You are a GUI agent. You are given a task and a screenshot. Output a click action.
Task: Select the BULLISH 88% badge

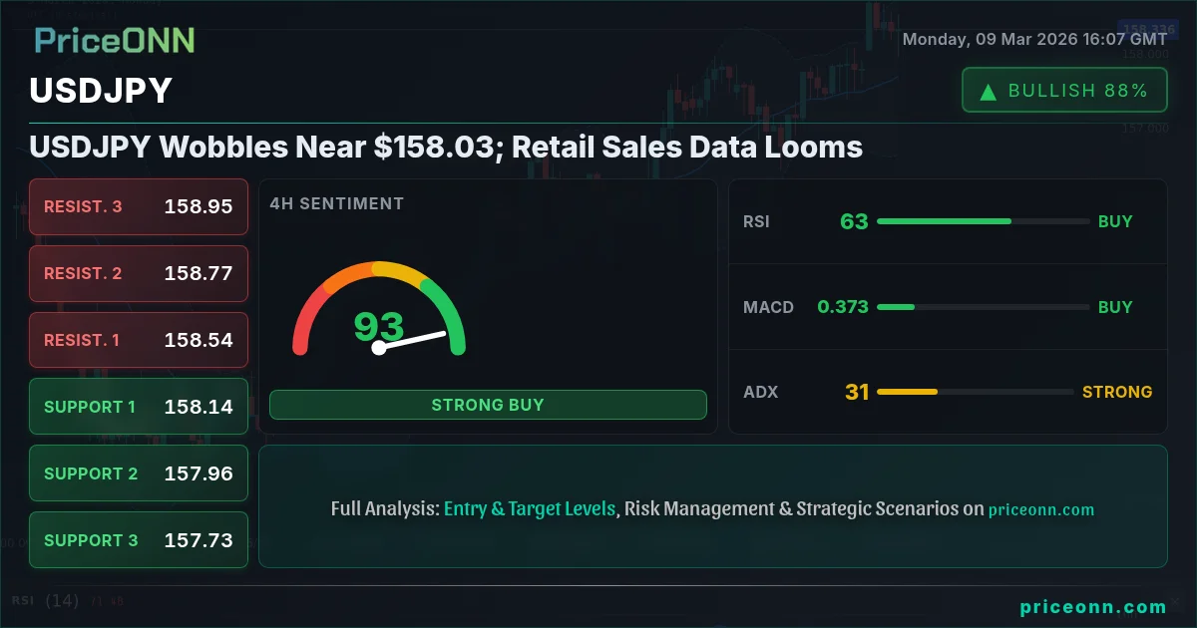pyautogui.click(x=1064, y=91)
